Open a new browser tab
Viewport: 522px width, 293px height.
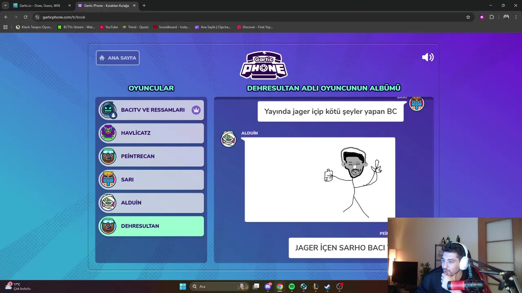click(x=144, y=6)
